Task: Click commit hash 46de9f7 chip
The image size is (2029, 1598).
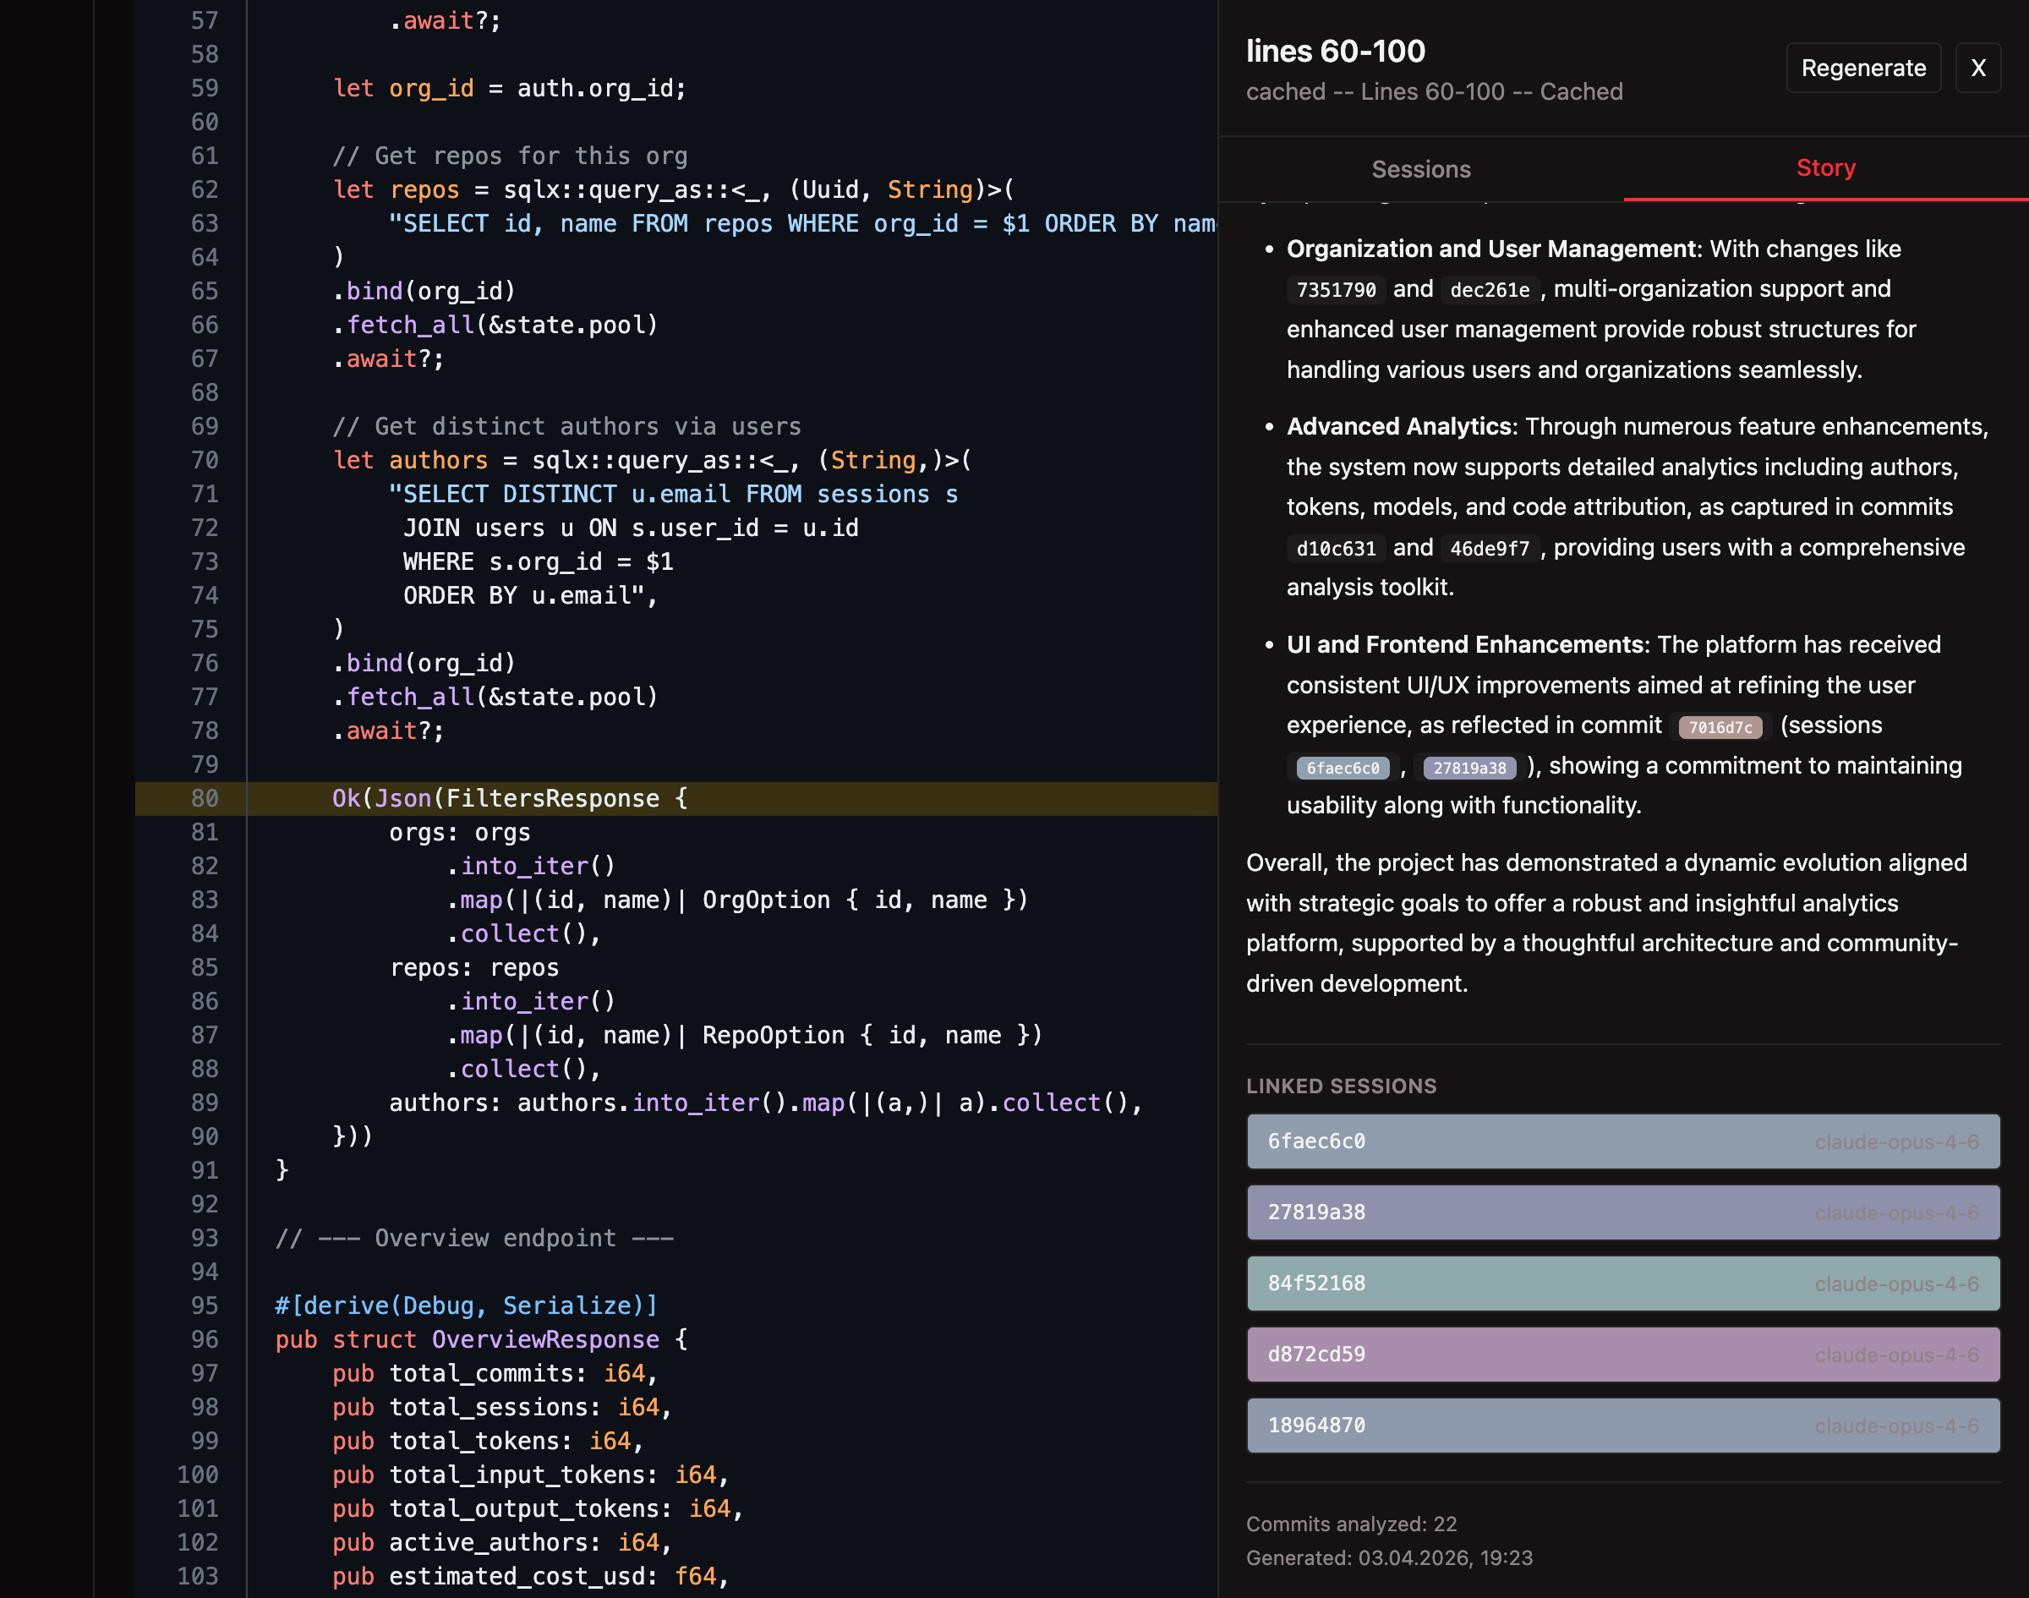Action: click(x=1490, y=548)
